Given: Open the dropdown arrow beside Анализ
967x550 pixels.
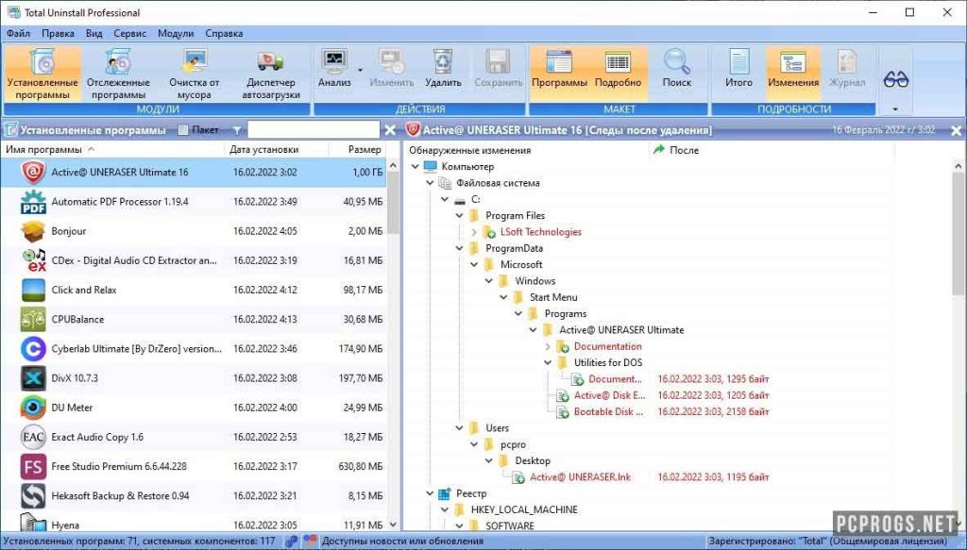Looking at the screenshot, I should point(360,70).
